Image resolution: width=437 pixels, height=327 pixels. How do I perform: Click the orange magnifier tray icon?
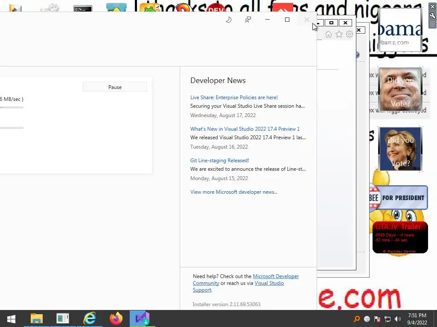coord(357,319)
